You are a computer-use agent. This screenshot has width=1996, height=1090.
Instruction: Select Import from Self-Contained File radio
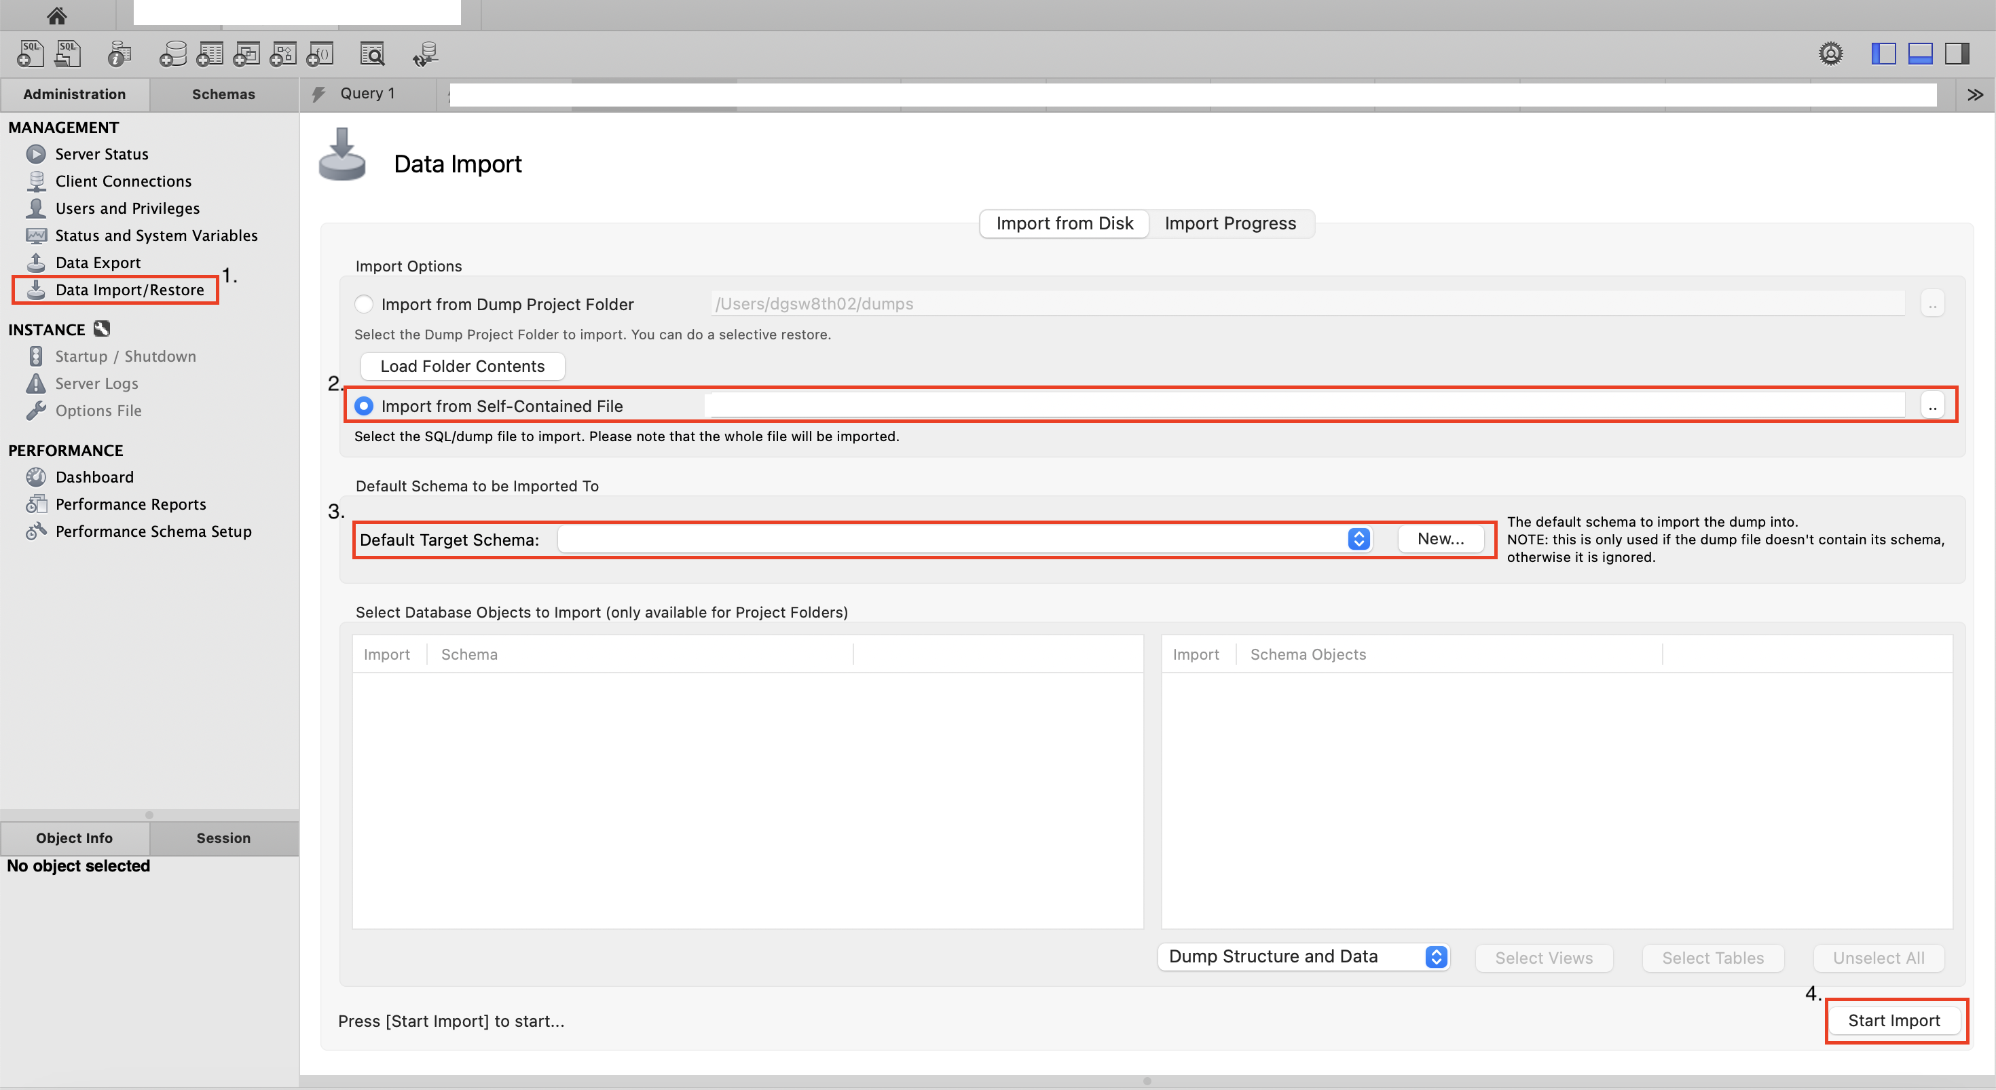[363, 405]
